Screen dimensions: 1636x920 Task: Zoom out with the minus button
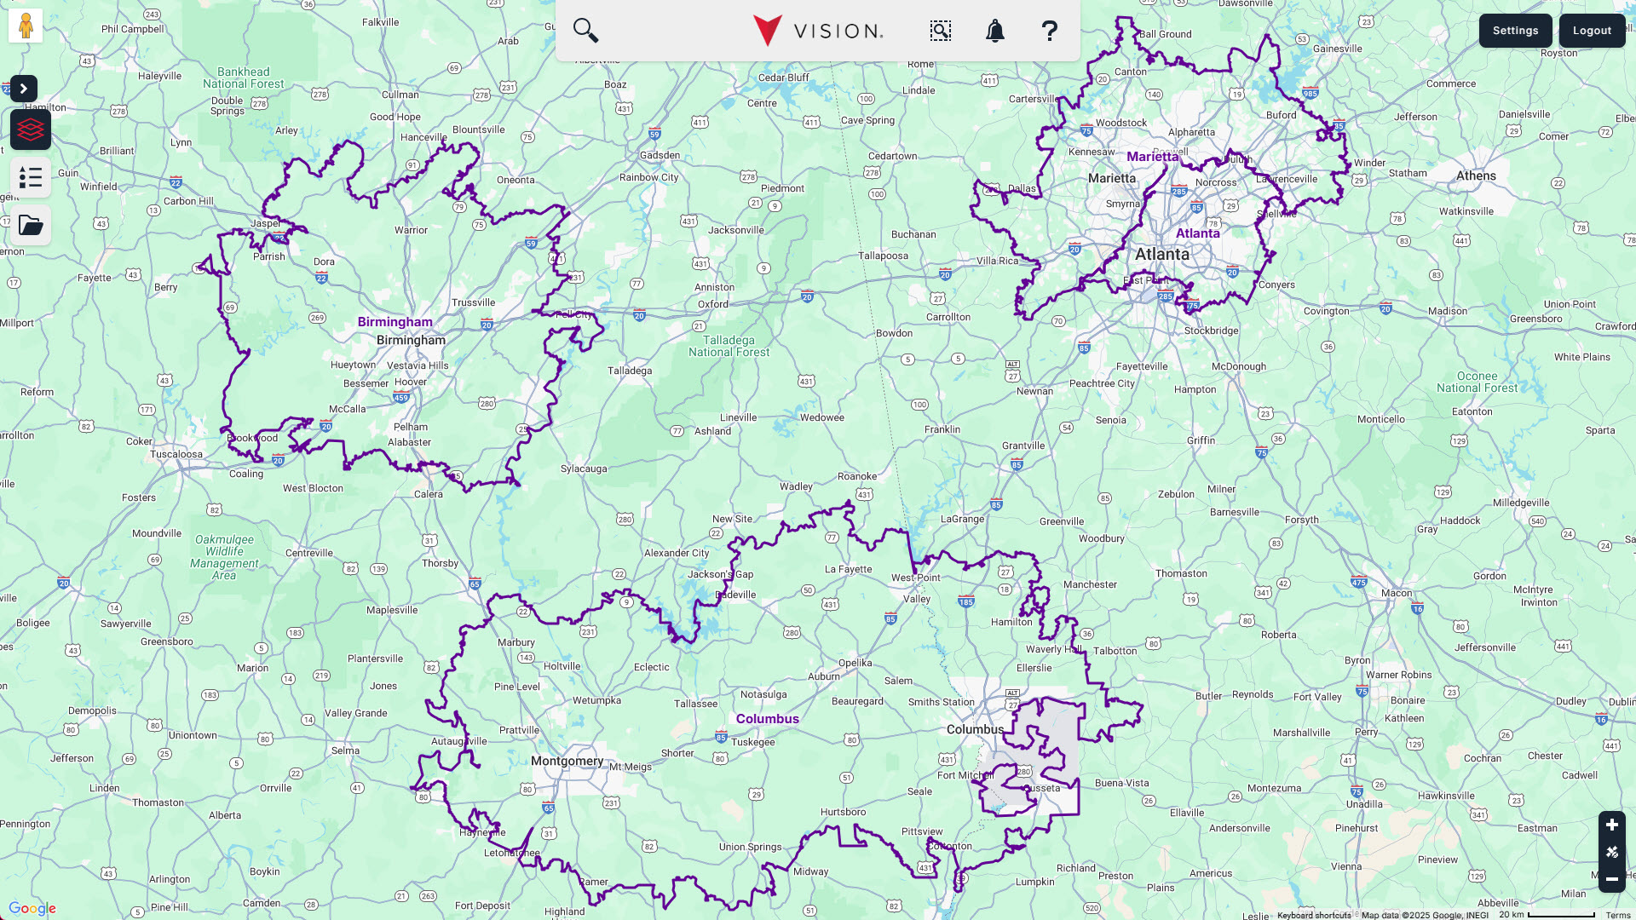[x=1611, y=879]
